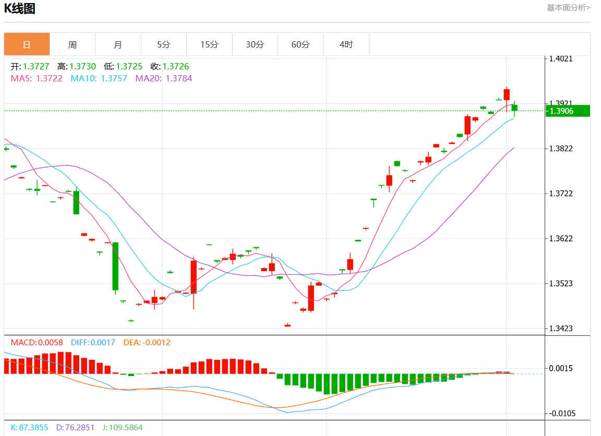Click the J value in KDJ row
601x436 pixels.
[122, 427]
